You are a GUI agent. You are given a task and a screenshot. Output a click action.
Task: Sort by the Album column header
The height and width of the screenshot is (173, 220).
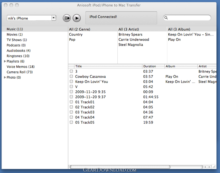pos(181,66)
